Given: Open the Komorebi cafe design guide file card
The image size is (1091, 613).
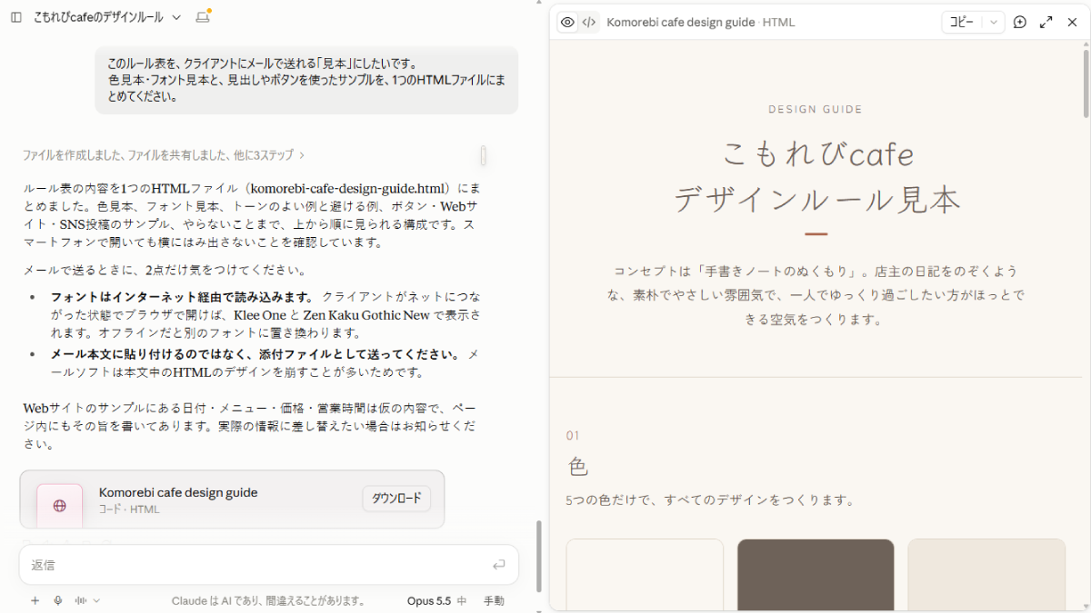Looking at the screenshot, I should pos(232,499).
